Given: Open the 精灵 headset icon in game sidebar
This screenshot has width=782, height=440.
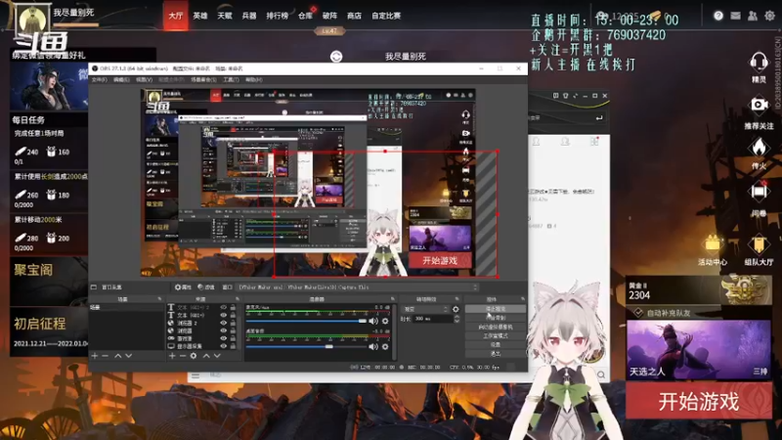Looking at the screenshot, I should pos(759,63).
